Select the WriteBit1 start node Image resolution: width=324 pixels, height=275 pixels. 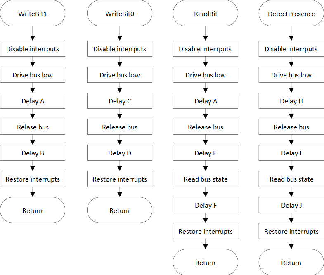pyautogui.click(x=33, y=13)
